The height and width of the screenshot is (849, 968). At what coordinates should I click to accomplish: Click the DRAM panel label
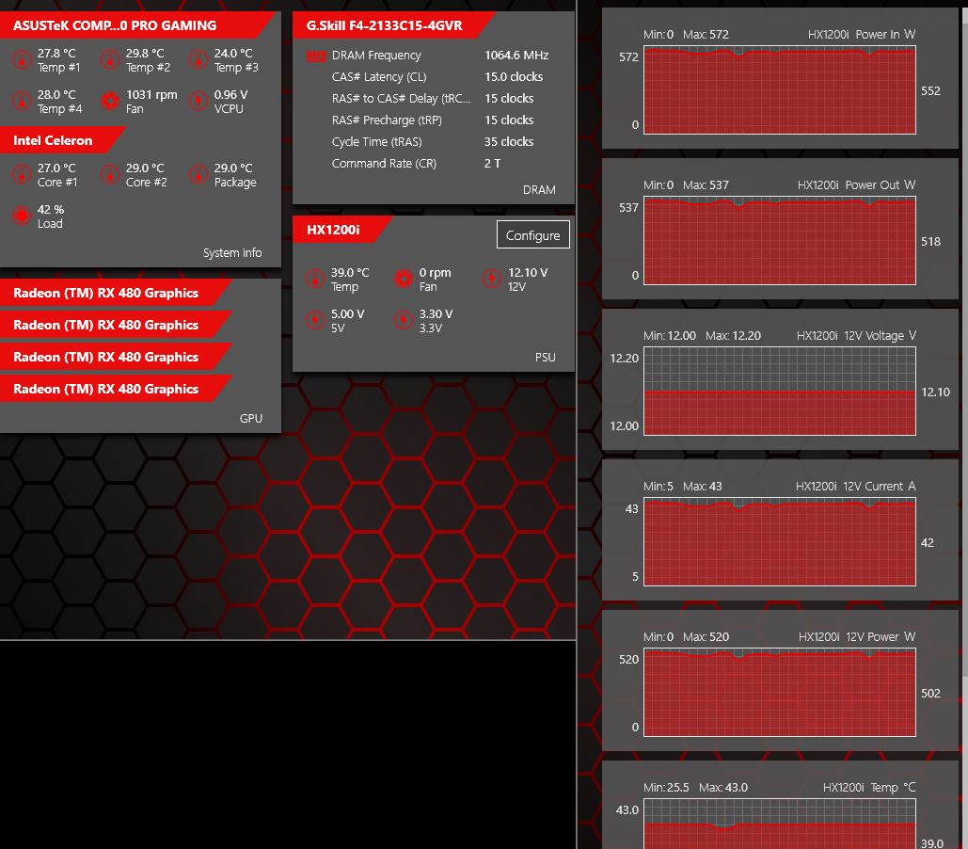[x=539, y=190]
